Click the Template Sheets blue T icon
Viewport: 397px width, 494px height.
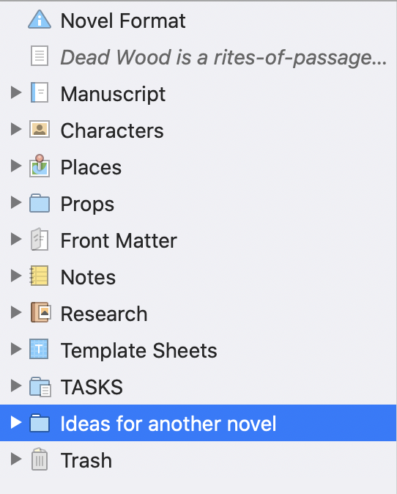pyautogui.click(x=39, y=349)
